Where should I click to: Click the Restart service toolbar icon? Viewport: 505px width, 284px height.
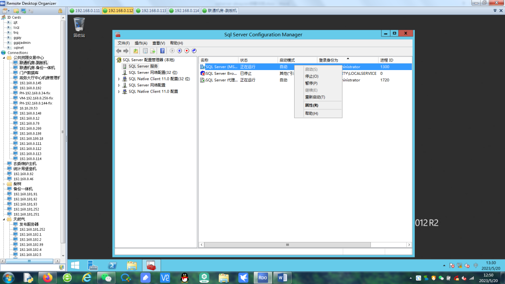tap(194, 51)
